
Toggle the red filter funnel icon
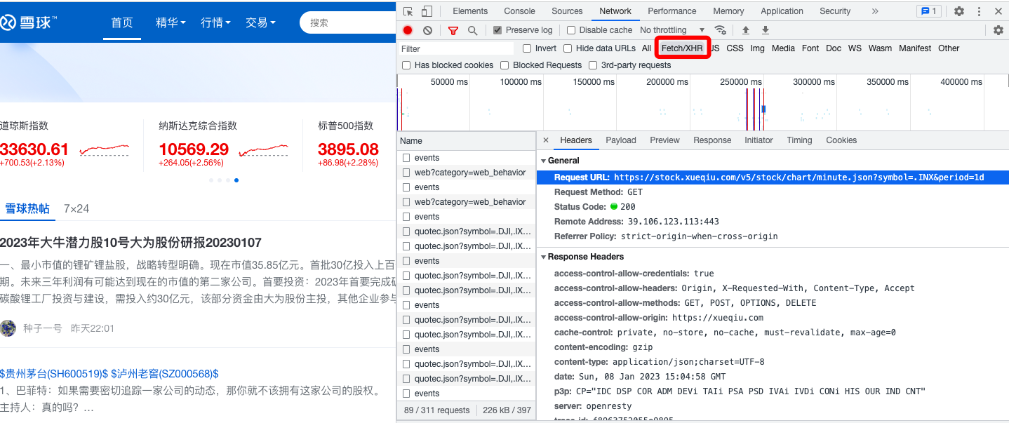point(453,30)
